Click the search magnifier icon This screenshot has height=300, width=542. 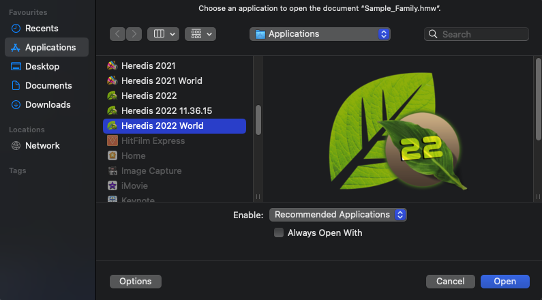tap(433, 34)
